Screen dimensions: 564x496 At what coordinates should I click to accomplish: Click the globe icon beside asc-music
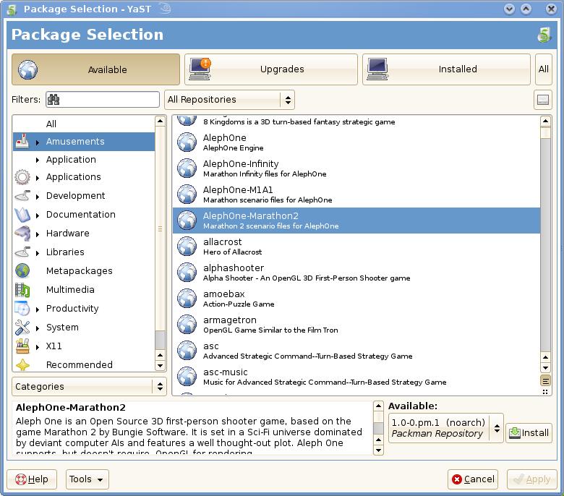click(x=187, y=376)
